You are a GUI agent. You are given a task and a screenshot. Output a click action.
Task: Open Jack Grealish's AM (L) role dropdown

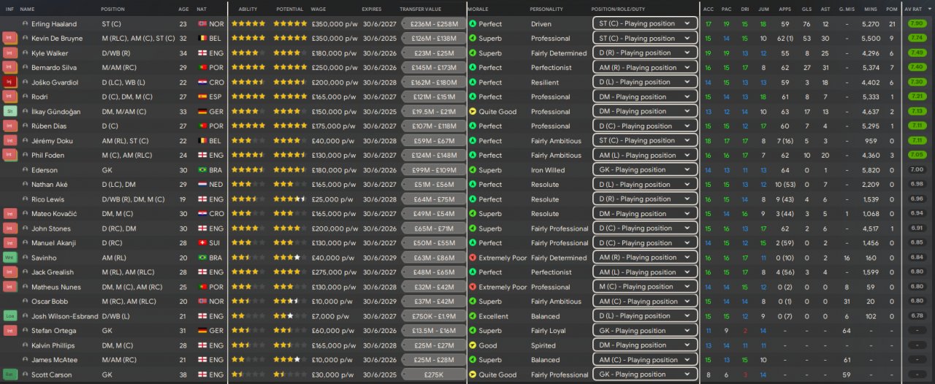pyautogui.click(x=645, y=272)
